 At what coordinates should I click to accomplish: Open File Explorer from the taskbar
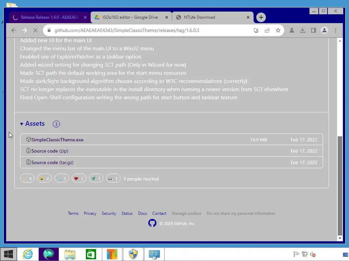point(70,254)
